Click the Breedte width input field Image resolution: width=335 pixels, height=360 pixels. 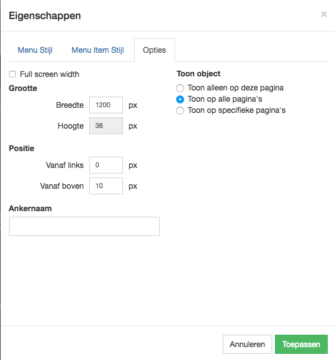click(x=106, y=105)
